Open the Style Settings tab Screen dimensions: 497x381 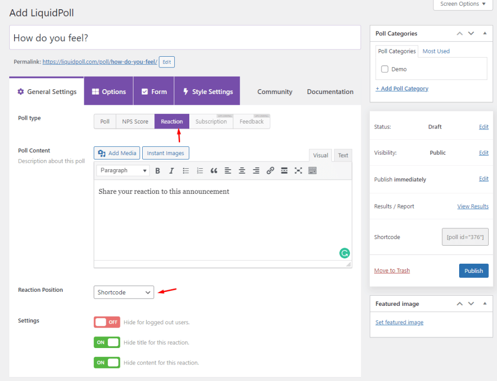pyautogui.click(x=207, y=92)
